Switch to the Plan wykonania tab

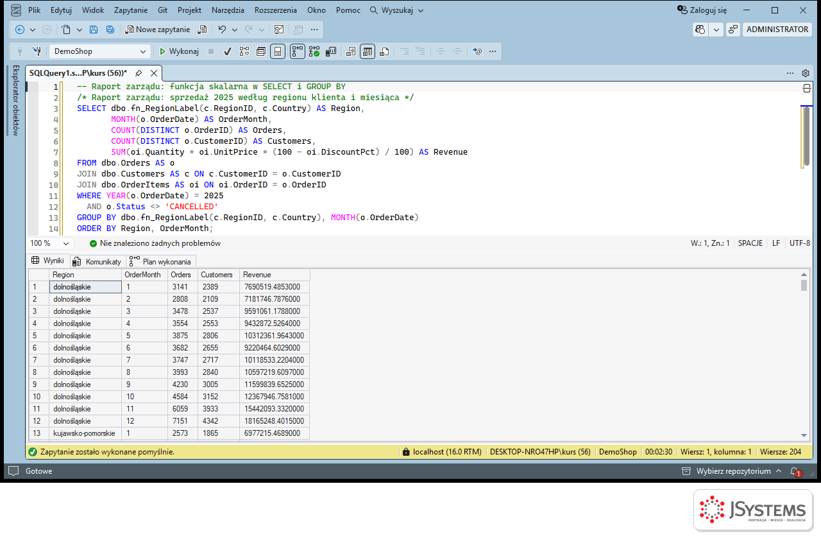click(160, 261)
